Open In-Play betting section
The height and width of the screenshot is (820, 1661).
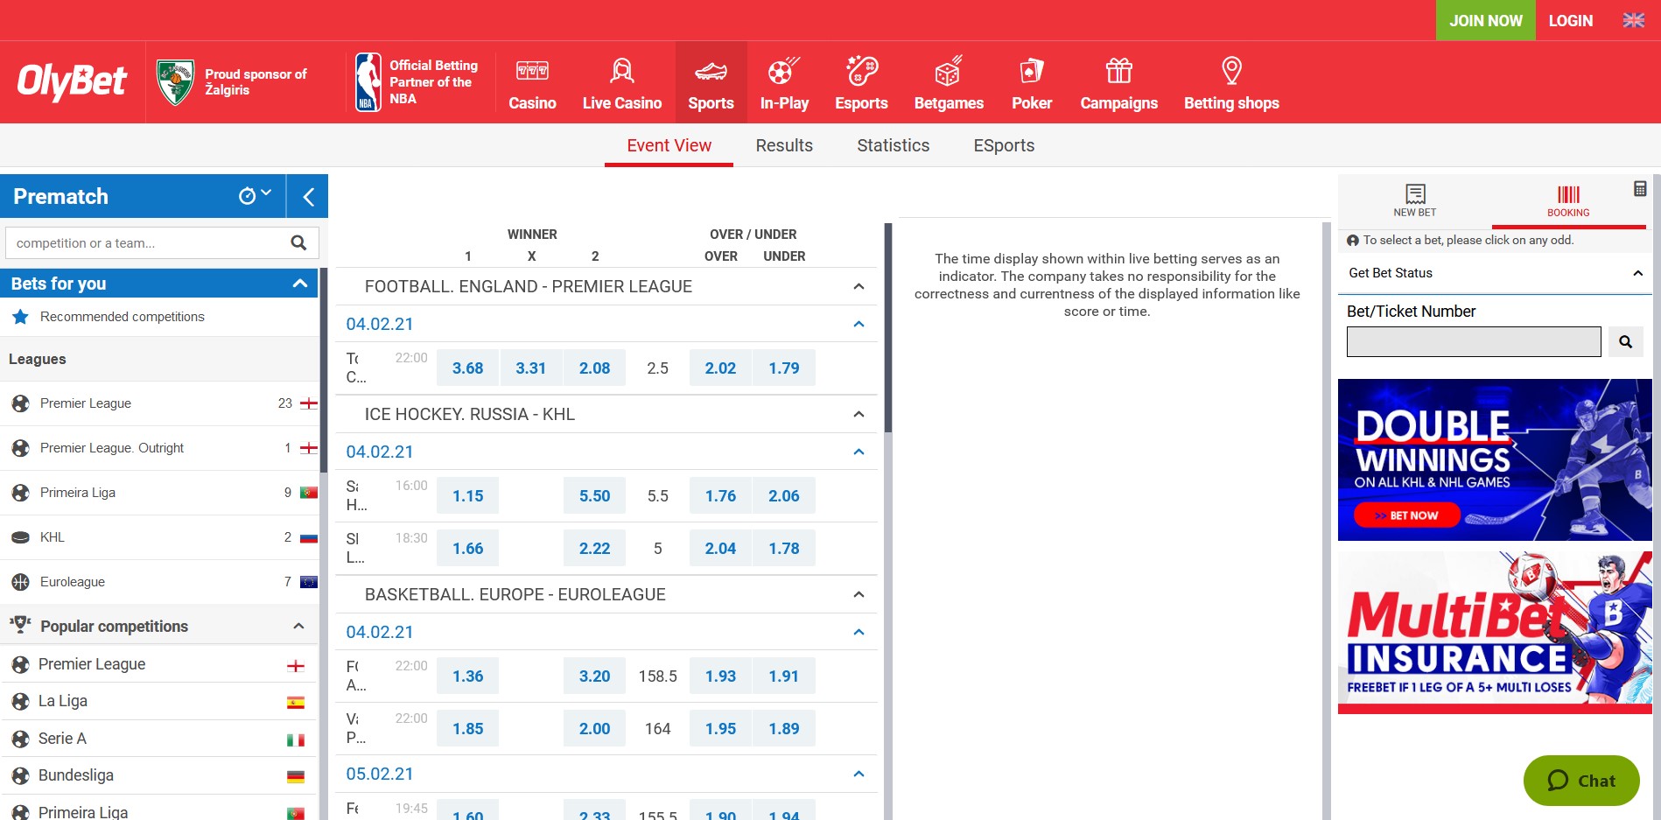[x=784, y=84]
